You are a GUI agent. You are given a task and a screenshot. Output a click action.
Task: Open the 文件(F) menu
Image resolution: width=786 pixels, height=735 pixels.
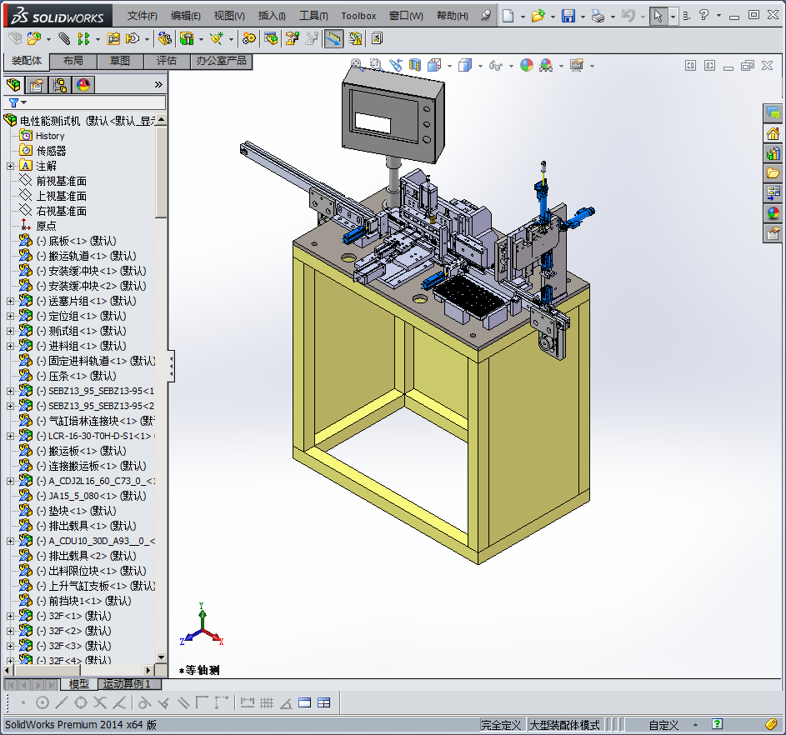coord(142,16)
